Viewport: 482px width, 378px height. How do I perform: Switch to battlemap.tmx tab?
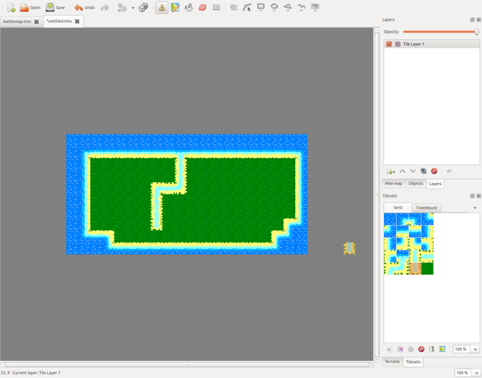(x=17, y=22)
